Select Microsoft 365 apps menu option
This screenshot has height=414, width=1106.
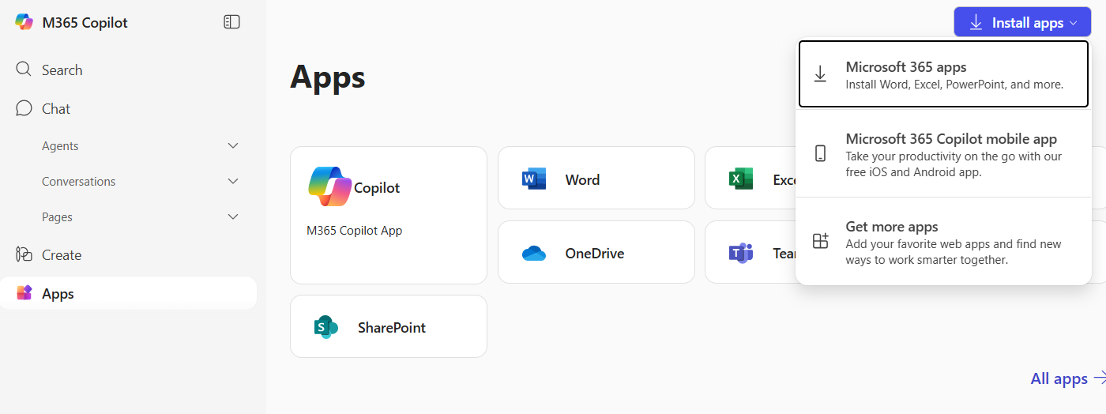pyautogui.click(x=943, y=74)
